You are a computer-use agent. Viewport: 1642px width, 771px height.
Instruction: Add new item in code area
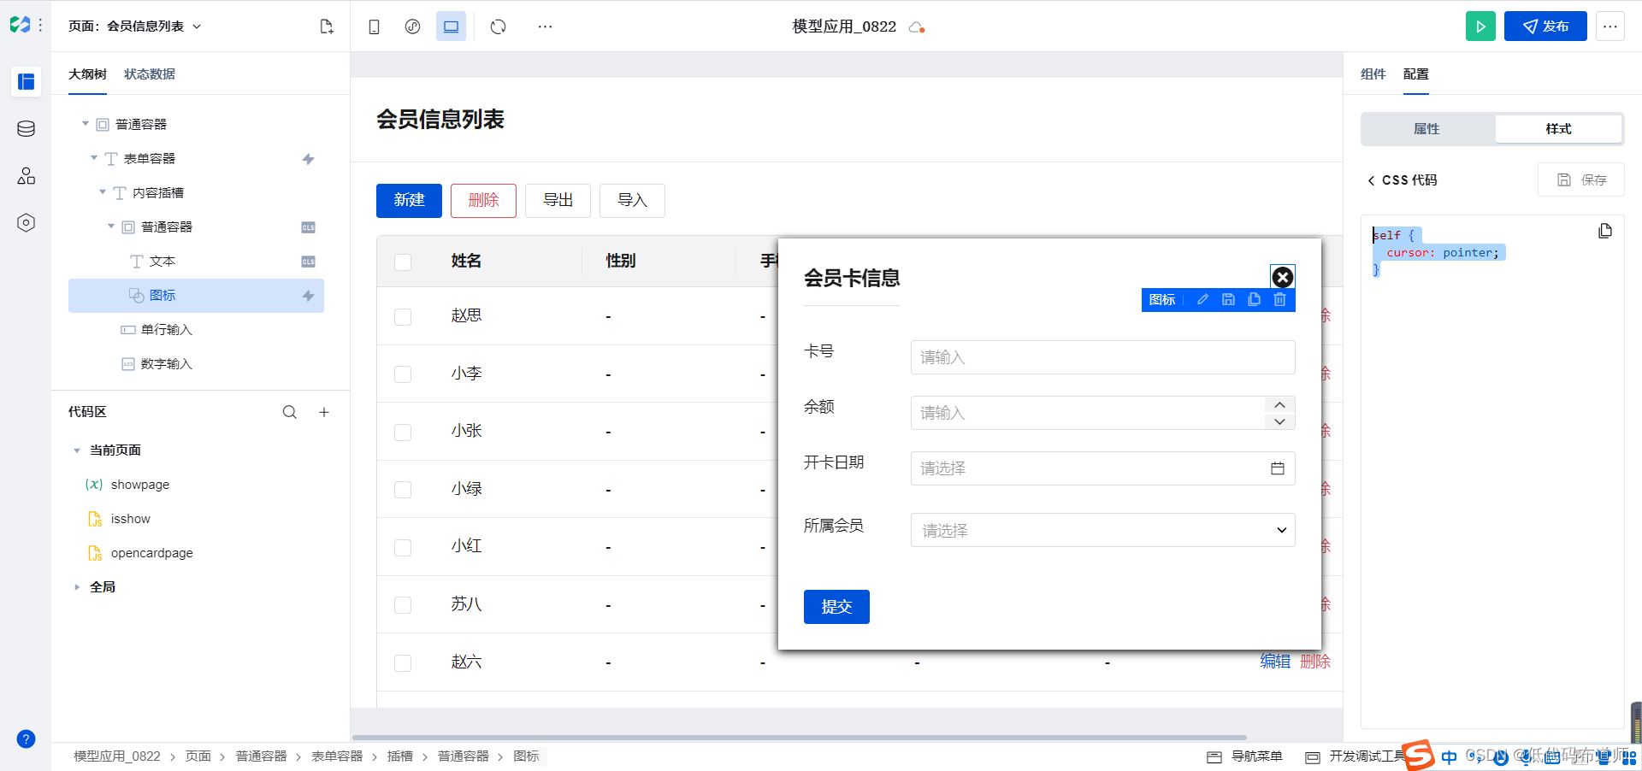(324, 412)
